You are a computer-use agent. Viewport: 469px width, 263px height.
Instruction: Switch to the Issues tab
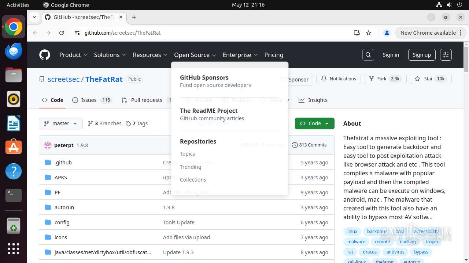pos(92,100)
